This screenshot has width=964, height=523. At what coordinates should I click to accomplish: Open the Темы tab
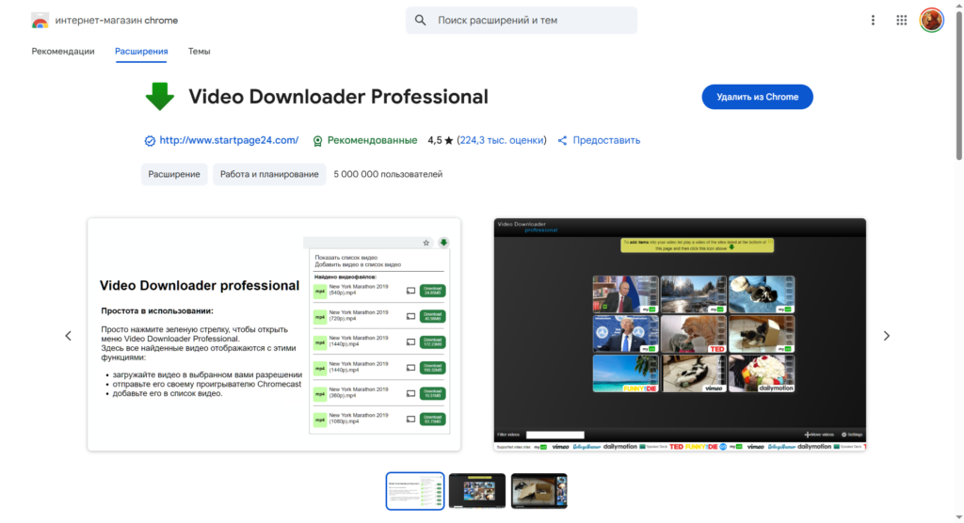click(x=200, y=51)
